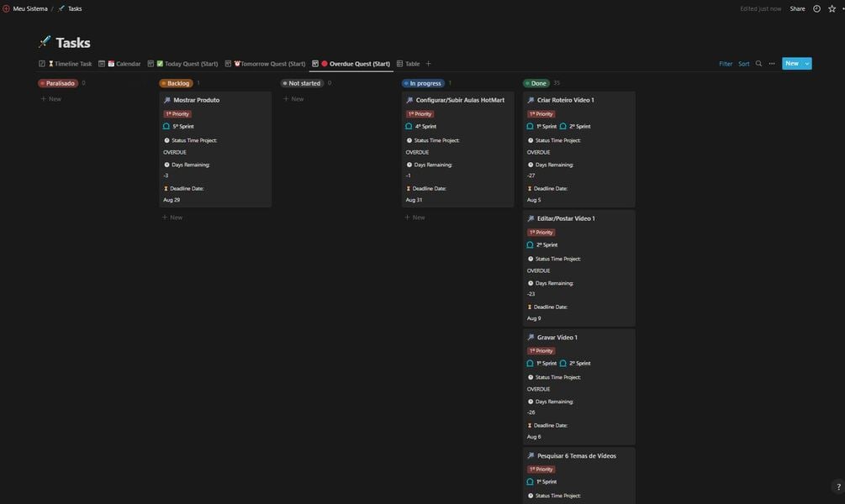845x504 pixels.
Task: Click Criar Roteiro Vídeo 1 title icon
Action: coord(531,100)
